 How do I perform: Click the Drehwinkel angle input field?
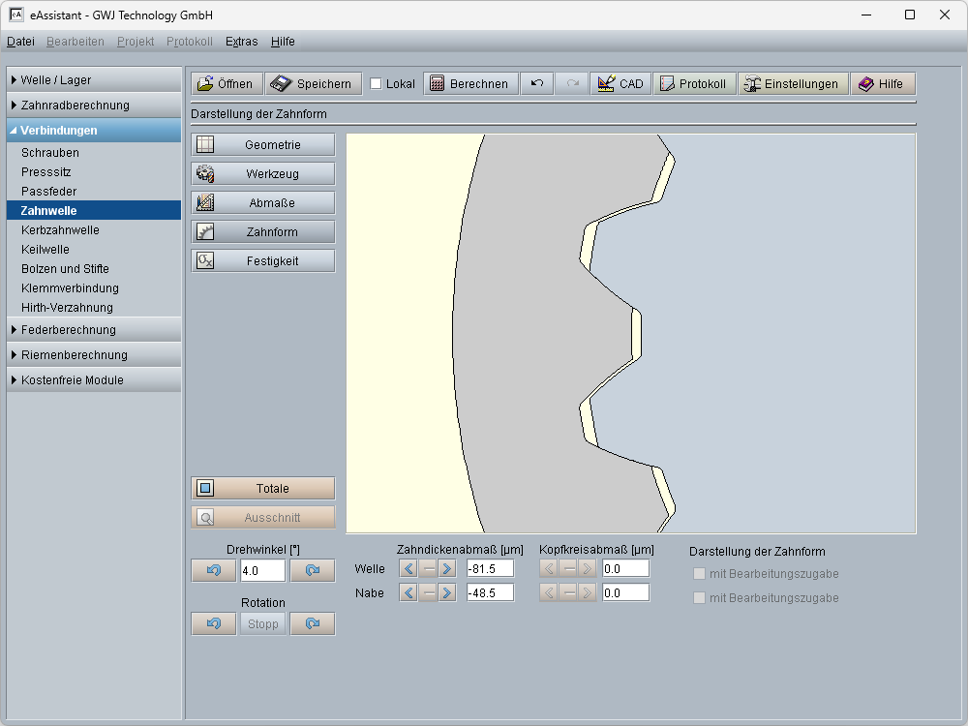[x=262, y=571]
